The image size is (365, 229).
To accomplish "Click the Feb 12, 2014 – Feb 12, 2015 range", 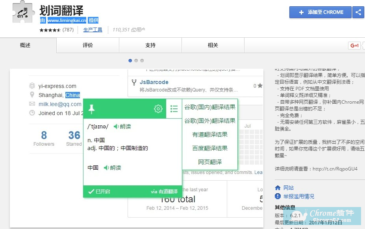I will pos(177,208).
